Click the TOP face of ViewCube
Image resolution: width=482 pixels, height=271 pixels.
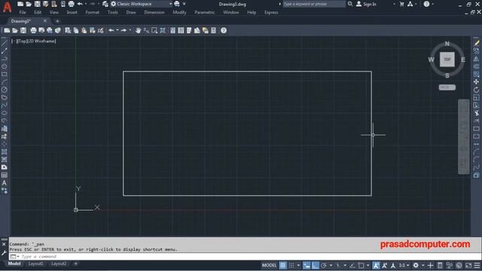(x=447, y=59)
